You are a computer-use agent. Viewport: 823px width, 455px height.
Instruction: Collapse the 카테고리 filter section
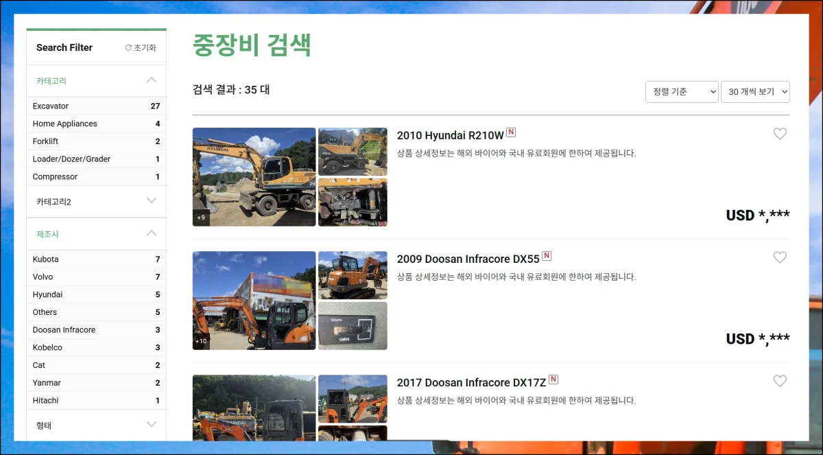tap(96, 81)
